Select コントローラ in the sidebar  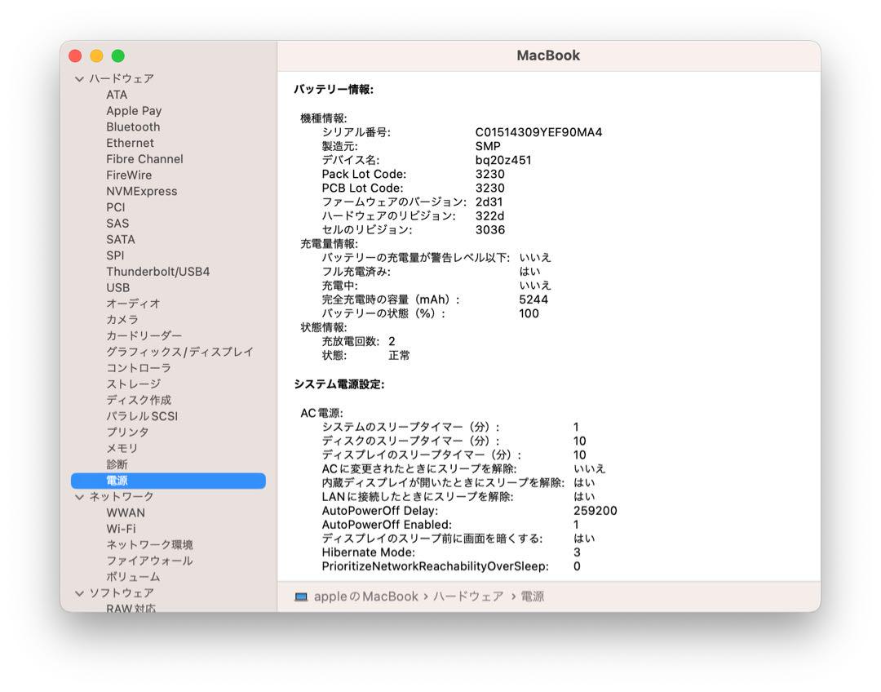tap(138, 368)
